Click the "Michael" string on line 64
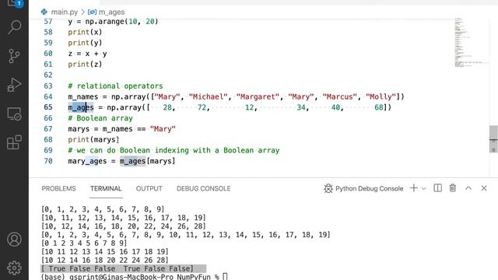 tap(209, 96)
